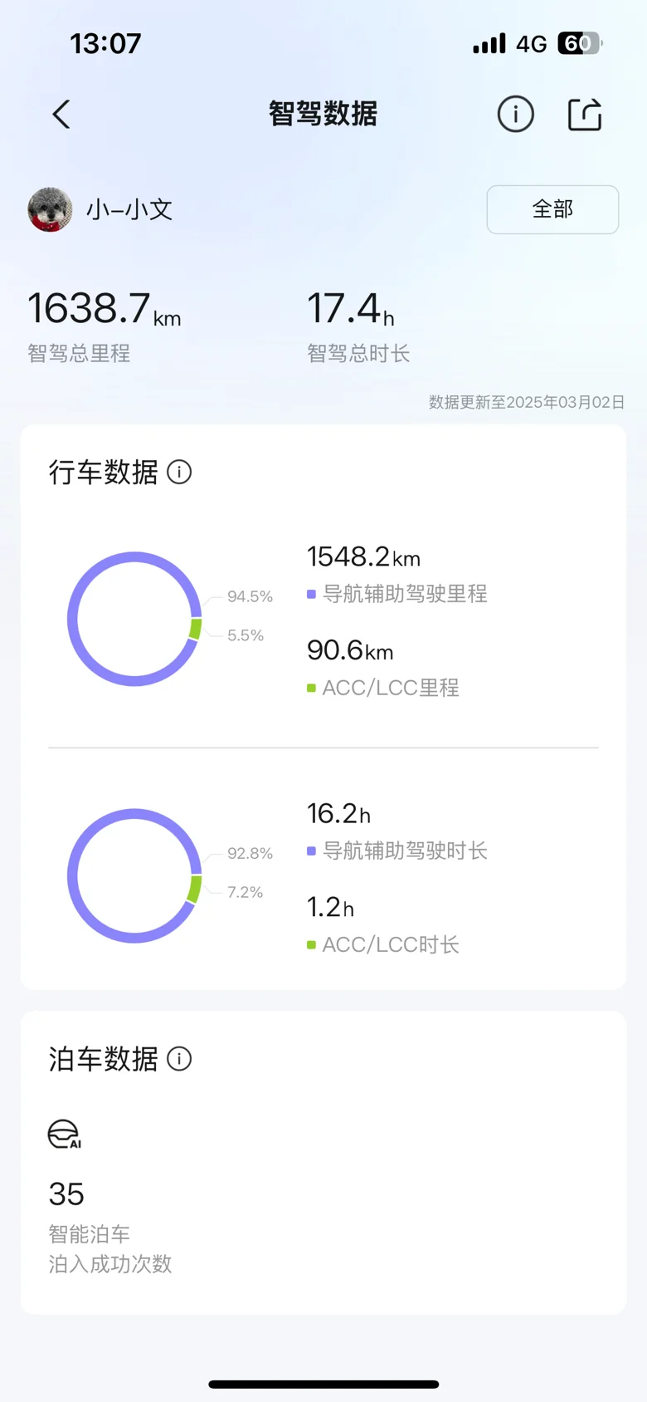Tap the mileage donut chart
This screenshot has height=1402, width=647.
(x=134, y=619)
